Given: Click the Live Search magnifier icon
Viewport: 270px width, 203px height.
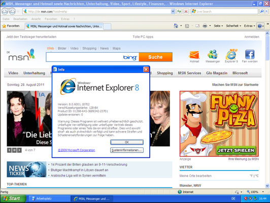Looking at the screenshot, I should coord(262,12).
